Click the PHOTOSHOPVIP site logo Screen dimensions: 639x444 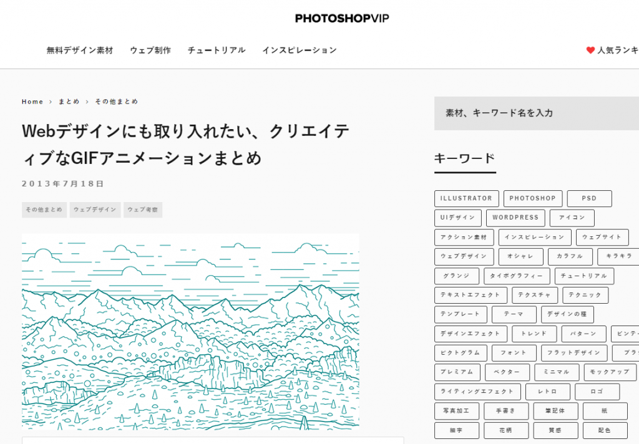(x=342, y=18)
